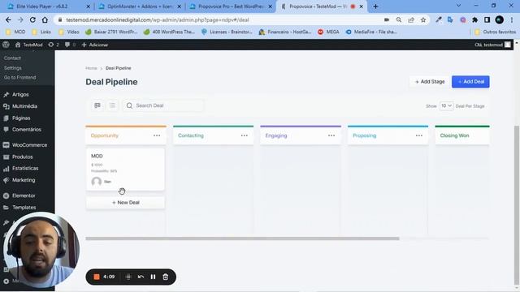The width and height of the screenshot is (520, 292).
Task: Open Proposing stage three-dot menu
Action: [x=419, y=135]
